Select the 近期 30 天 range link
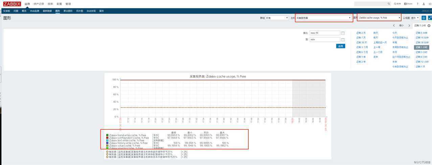 [x=362, y=42]
